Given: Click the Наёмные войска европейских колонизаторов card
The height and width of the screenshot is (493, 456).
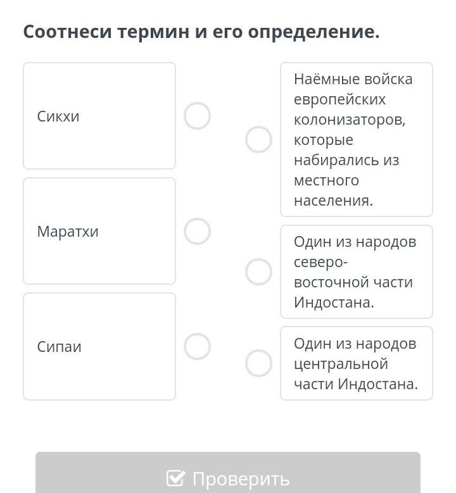Looking at the screenshot, I should 357,139.
